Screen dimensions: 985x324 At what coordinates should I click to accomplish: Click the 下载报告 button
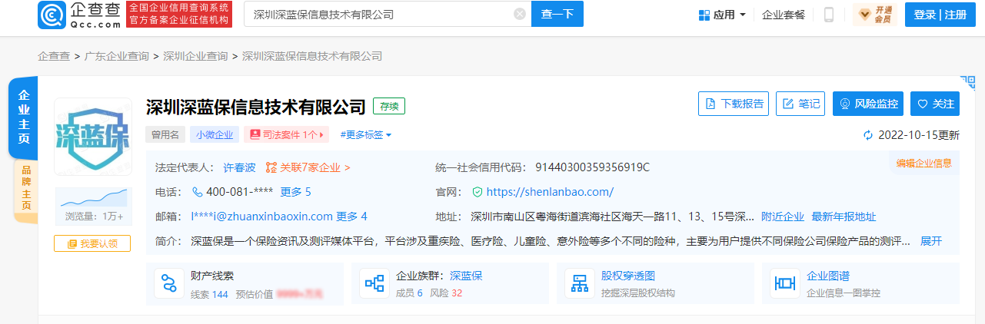click(734, 104)
